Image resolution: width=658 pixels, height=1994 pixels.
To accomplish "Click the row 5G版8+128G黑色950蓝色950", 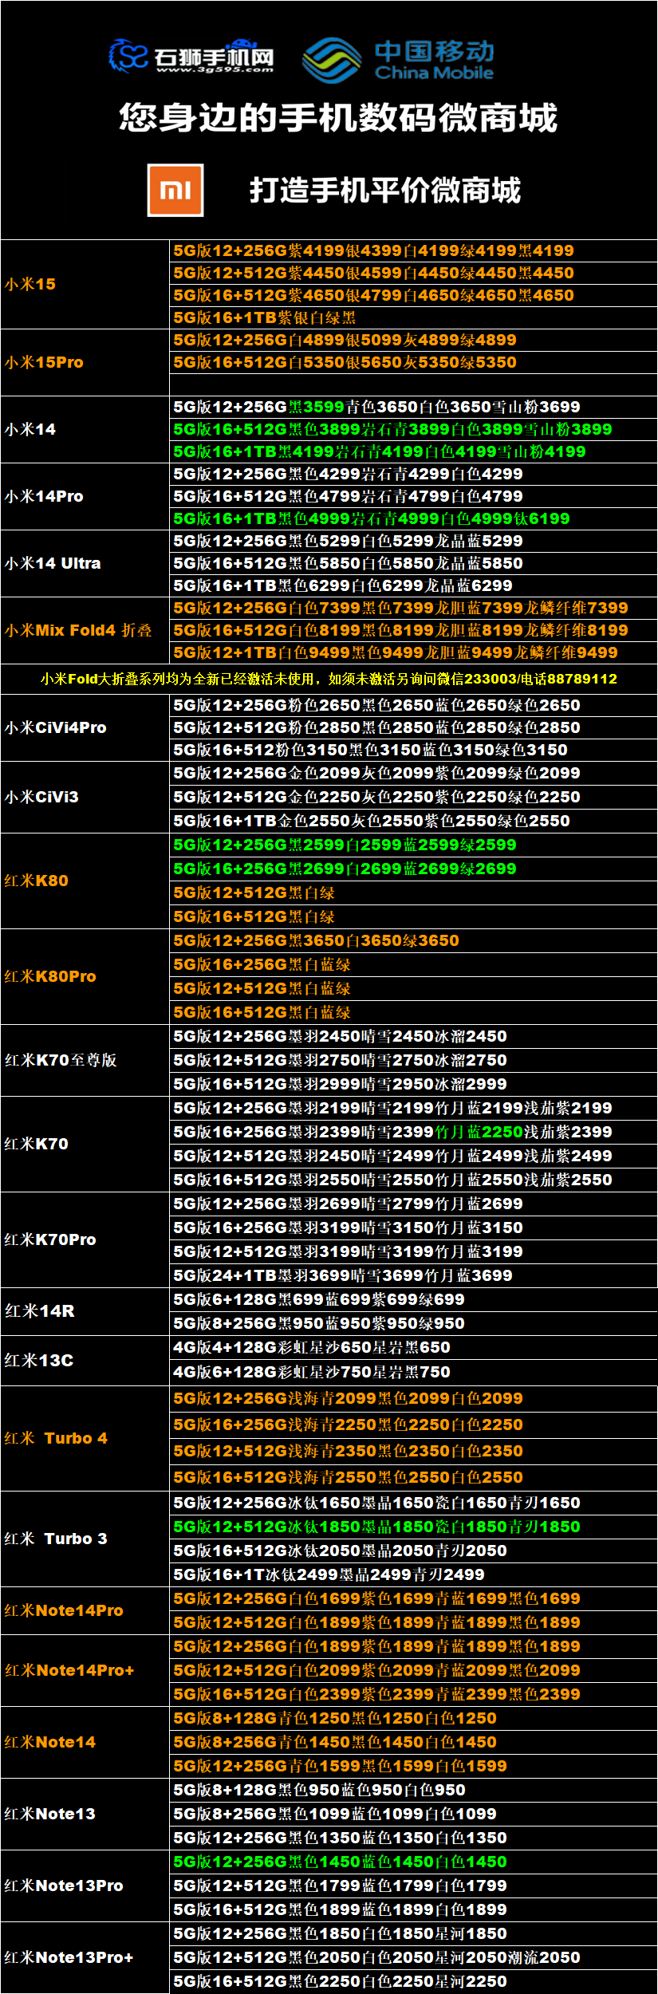I will pos(413,1790).
